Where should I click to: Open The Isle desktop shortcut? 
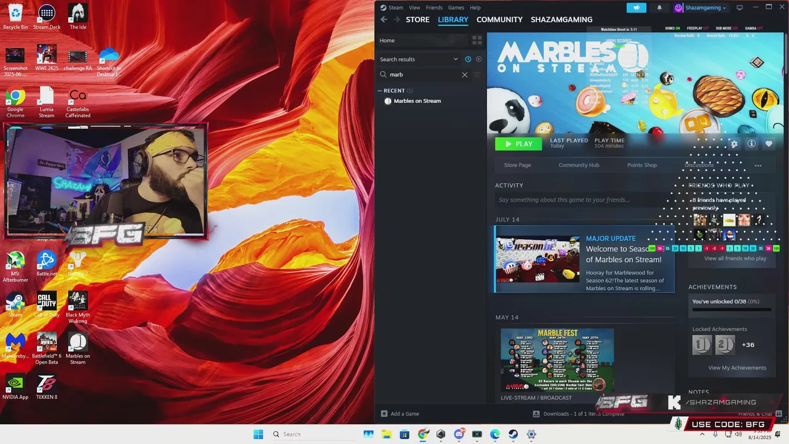pos(78,16)
